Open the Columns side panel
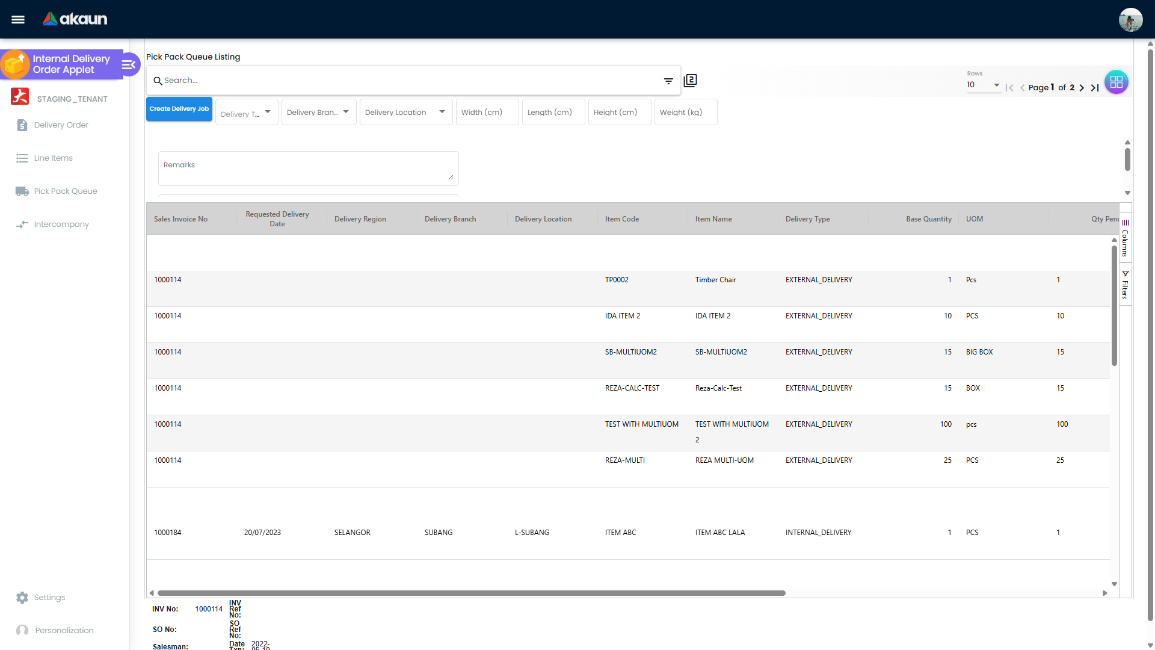Screen dimensions: 1155x650 point(1125,238)
